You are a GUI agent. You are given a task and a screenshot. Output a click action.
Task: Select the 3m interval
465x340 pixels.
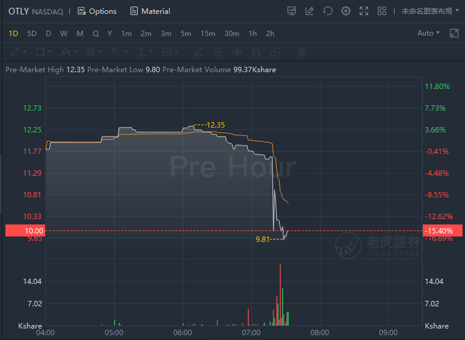tap(166, 34)
